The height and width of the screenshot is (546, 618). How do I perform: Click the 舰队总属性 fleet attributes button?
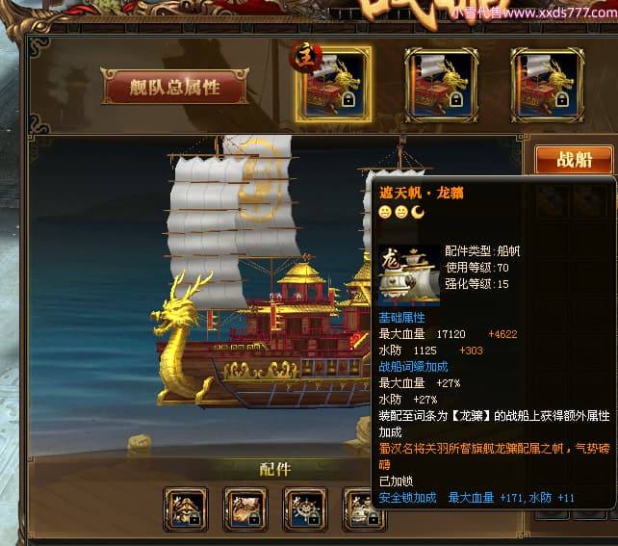click(174, 87)
